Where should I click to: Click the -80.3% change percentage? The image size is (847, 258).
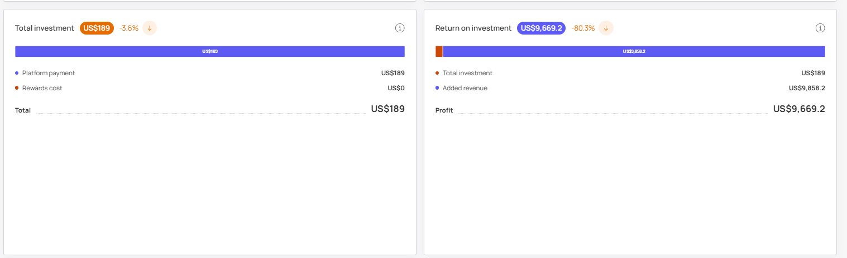(583, 28)
